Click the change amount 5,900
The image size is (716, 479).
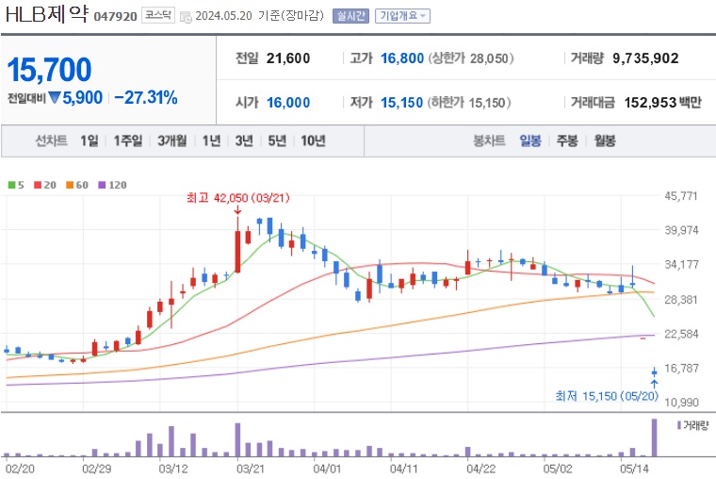click(x=83, y=98)
